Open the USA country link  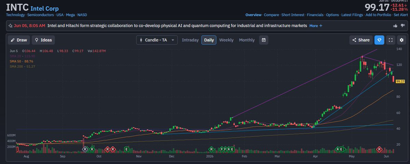[60, 15]
